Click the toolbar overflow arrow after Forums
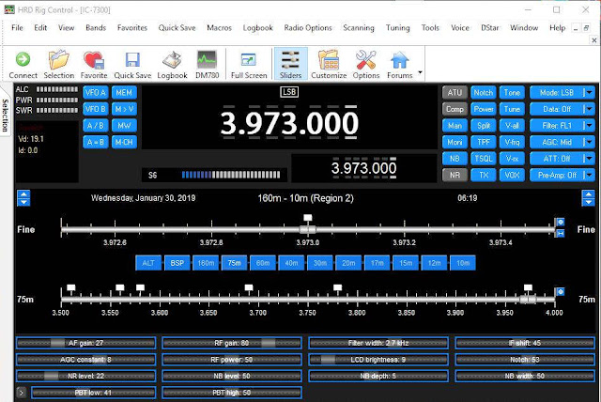601x402 pixels. point(420,72)
